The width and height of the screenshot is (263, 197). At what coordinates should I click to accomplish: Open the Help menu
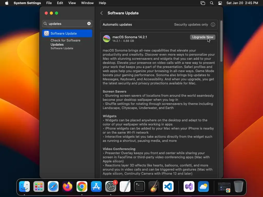[102, 3]
